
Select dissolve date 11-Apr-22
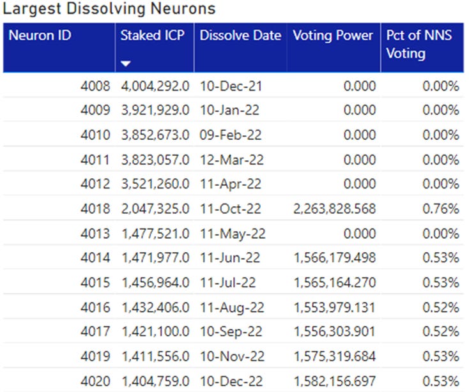coord(230,184)
